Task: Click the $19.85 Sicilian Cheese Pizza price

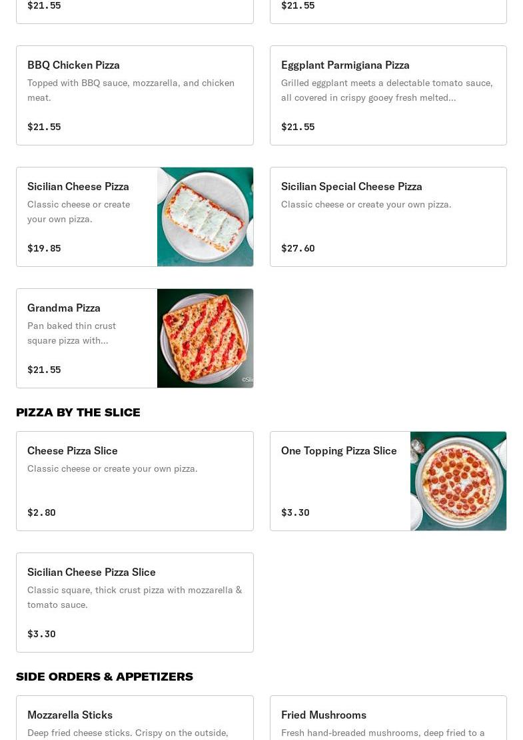Action: click(x=44, y=248)
